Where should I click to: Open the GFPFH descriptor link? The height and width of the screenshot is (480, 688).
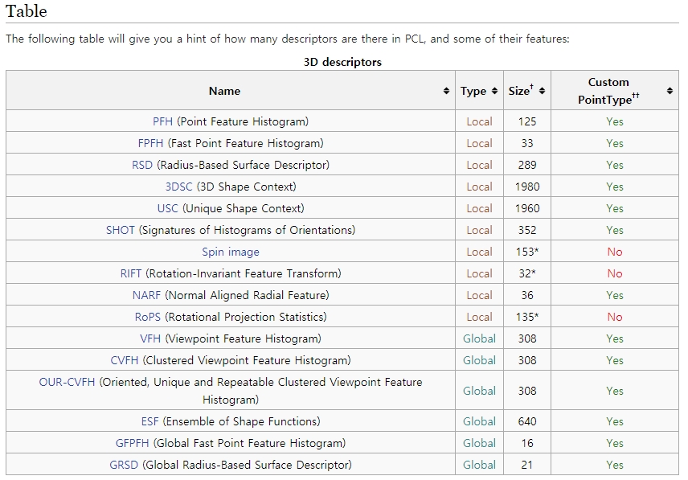tap(133, 444)
